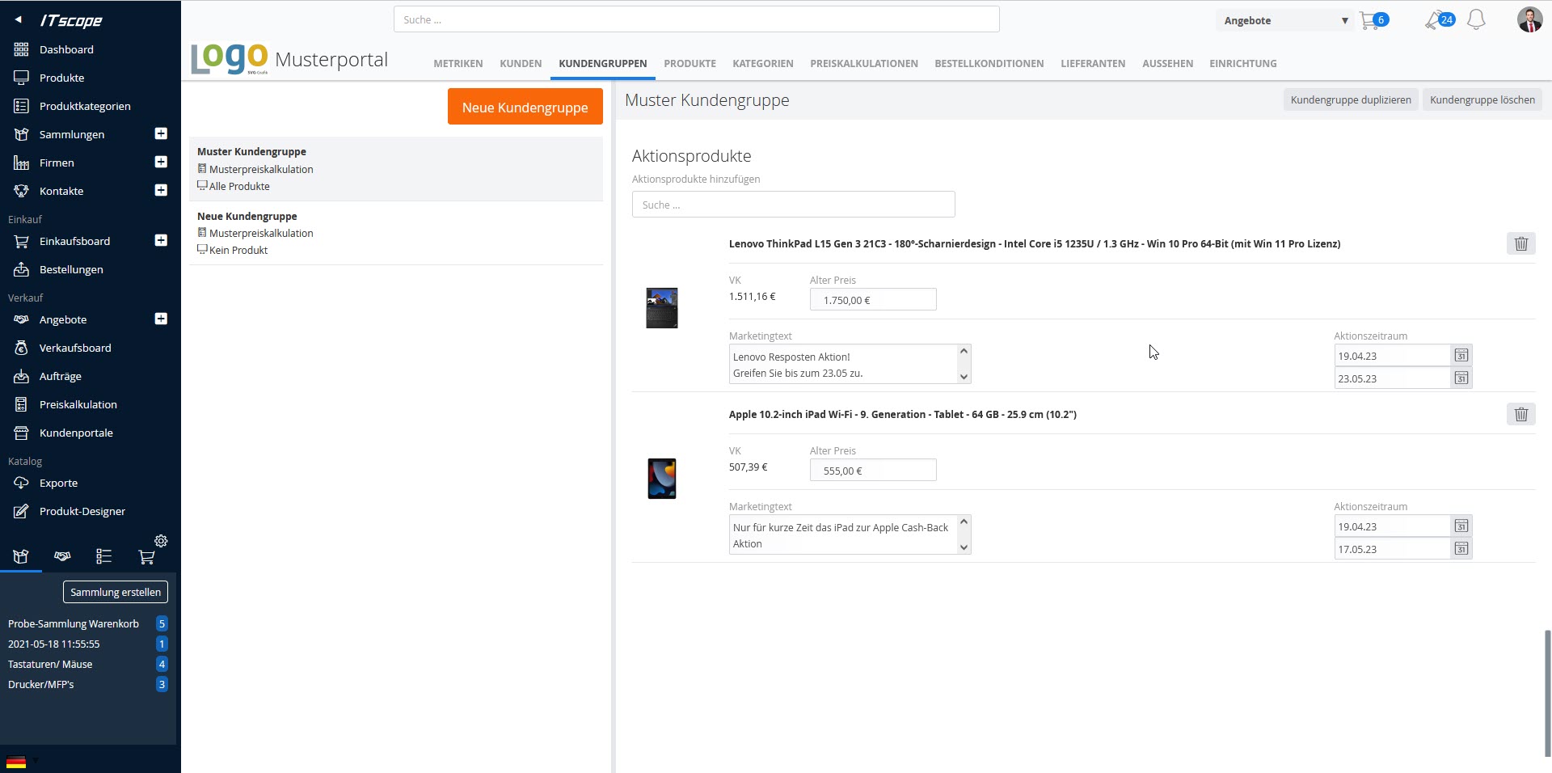Open user profile avatar
This screenshot has height=773, width=1552.
[1529, 19]
